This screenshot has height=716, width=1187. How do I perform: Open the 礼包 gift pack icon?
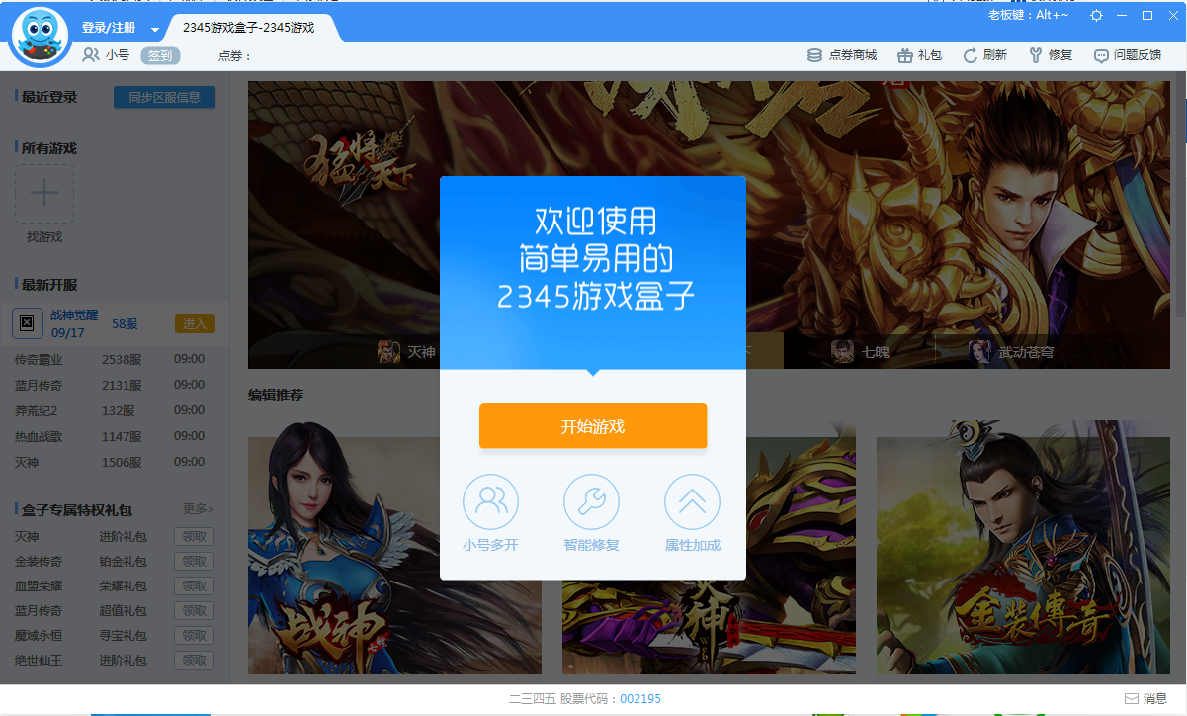pyautogui.click(x=919, y=55)
